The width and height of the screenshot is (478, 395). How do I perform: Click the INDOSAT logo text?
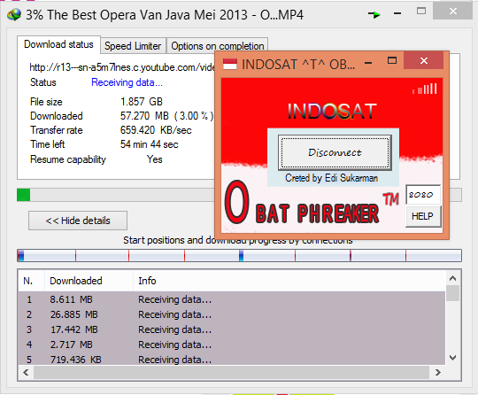(332, 111)
